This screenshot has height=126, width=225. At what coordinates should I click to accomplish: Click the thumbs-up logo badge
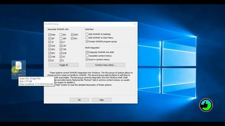[x=206, y=105]
